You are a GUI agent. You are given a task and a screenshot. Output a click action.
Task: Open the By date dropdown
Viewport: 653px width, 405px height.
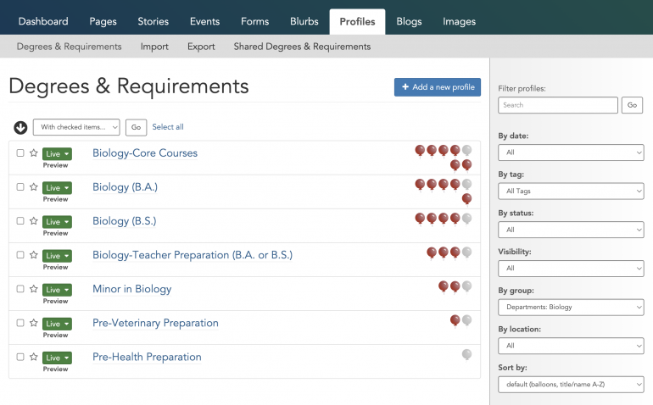click(x=571, y=153)
